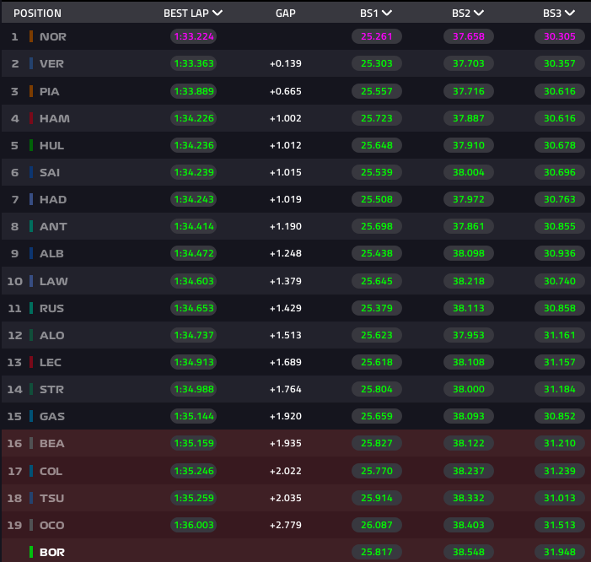Click the red team bar next to HAM
The height and width of the screenshot is (562, 591).
31,118
